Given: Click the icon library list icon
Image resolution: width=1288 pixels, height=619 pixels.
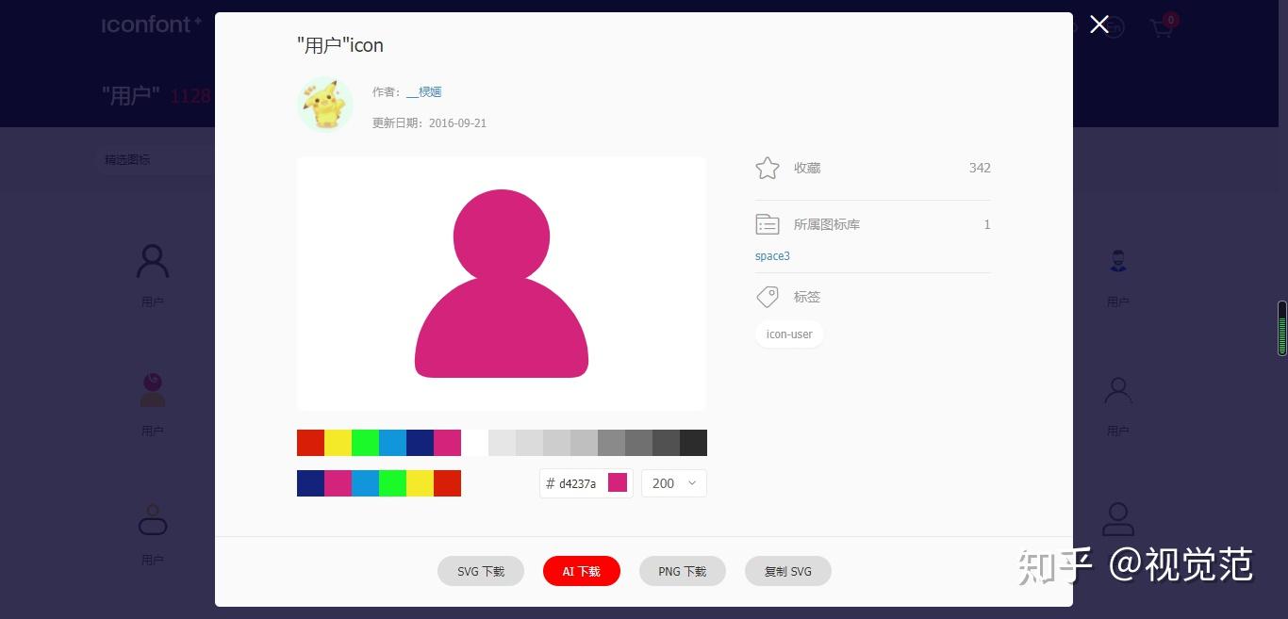Looking at the screenshot, I should coord(768,224).
